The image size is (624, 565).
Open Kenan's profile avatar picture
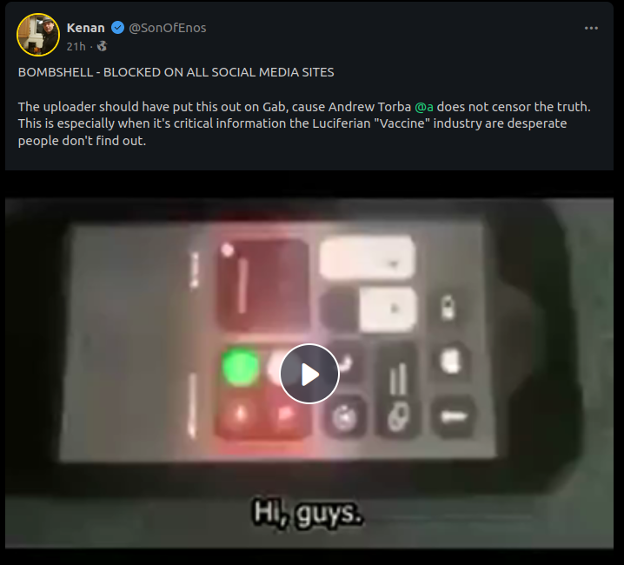[38, 35]
